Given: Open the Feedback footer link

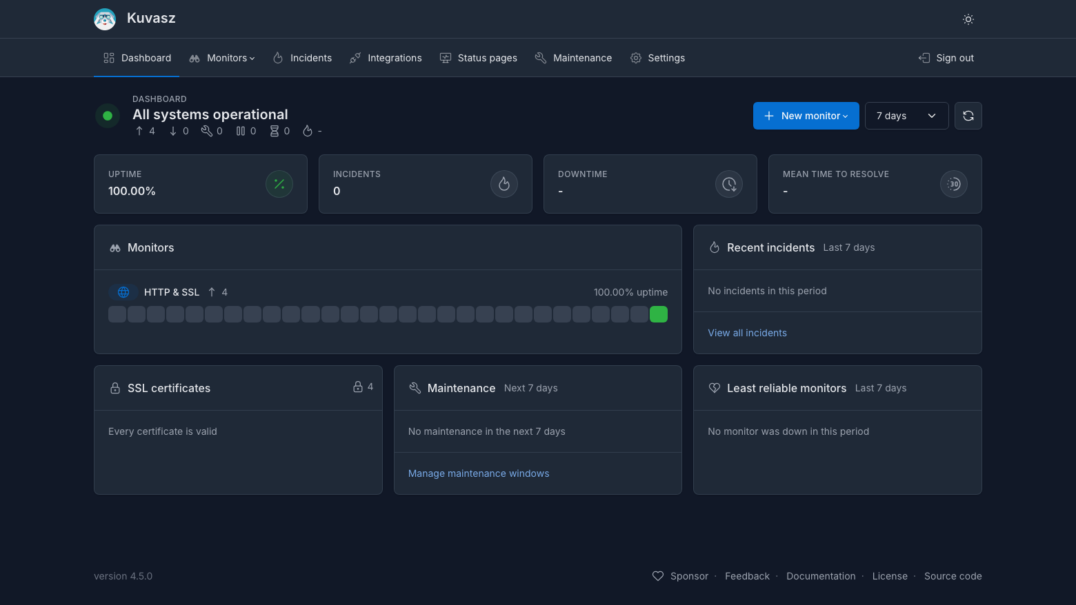Looking at the screenshot, I should tap(747, 576).
